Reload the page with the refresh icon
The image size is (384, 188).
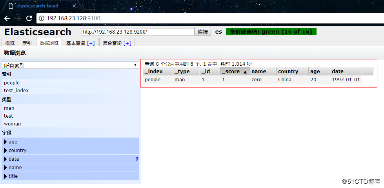click(x=29, y=18)
